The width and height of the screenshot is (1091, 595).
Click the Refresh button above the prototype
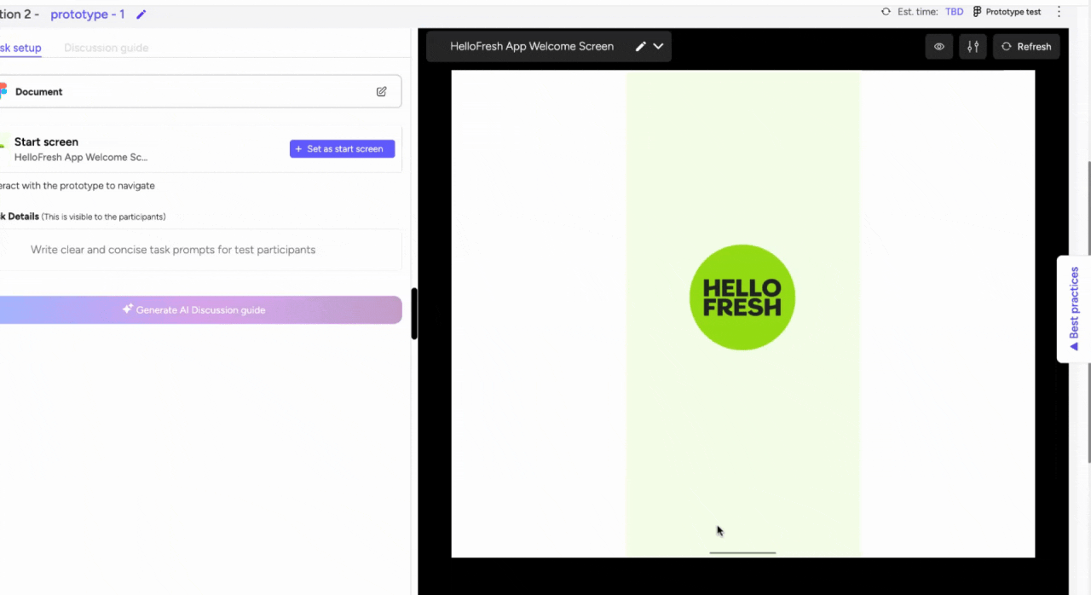pos(1026,46)
